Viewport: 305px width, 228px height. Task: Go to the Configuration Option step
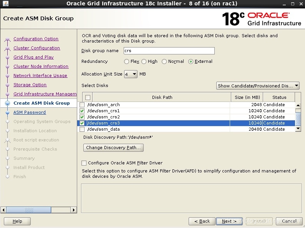(36, 39)
